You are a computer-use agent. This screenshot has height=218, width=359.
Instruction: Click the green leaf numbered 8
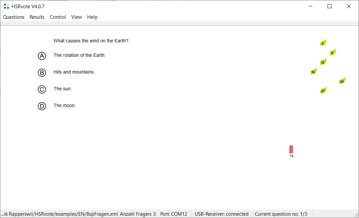[x=332, y=53]
